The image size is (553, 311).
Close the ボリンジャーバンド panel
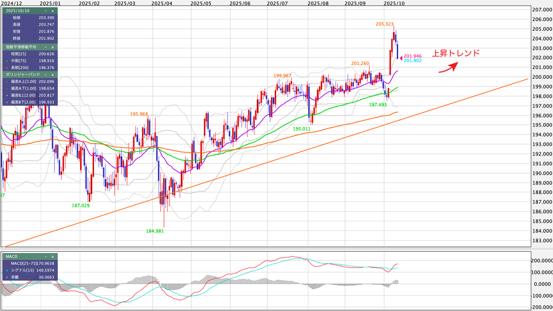[53, 75]
